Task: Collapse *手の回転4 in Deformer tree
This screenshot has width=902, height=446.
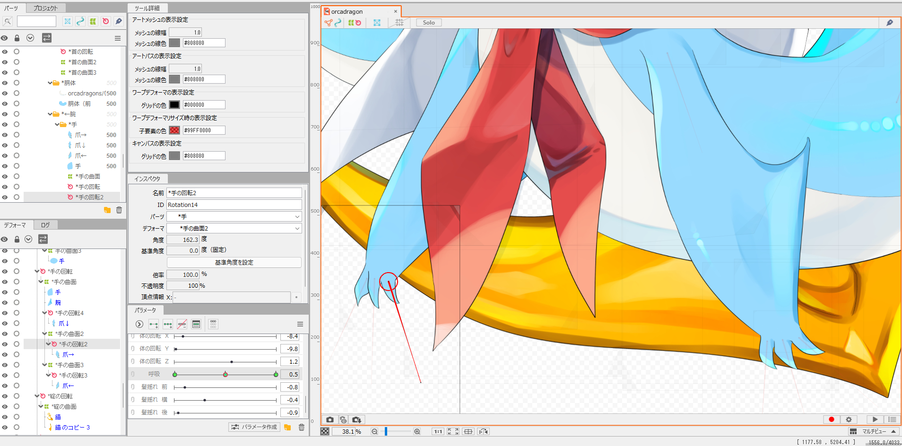Action: (44, 313)
